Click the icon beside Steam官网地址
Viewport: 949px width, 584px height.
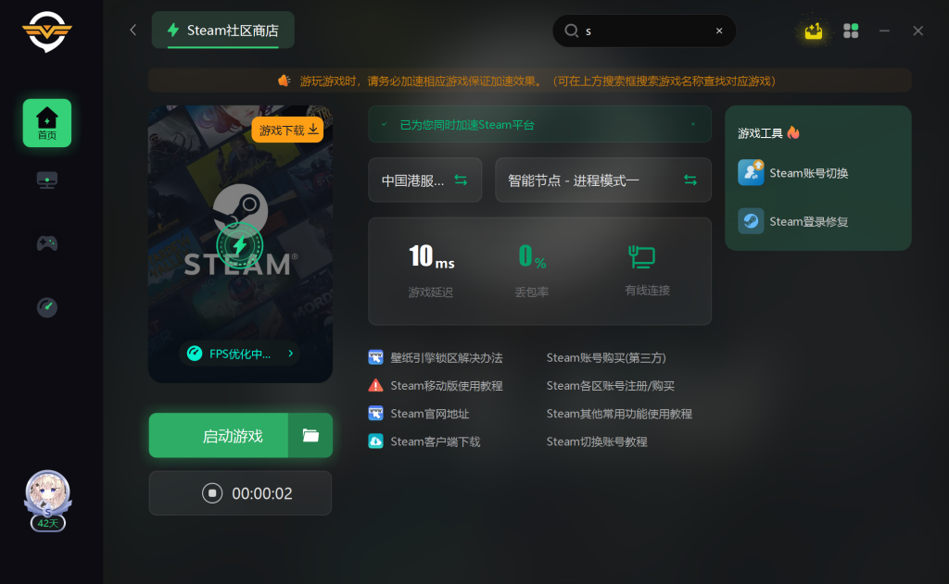click(376, 414)
